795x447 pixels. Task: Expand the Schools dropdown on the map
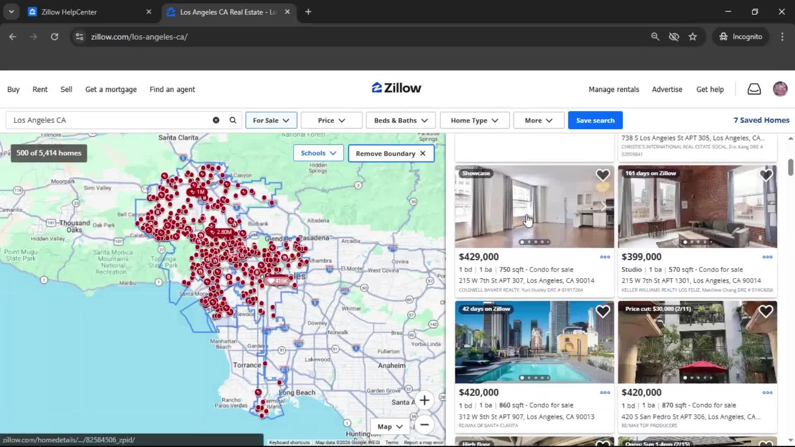coord(318,153)
